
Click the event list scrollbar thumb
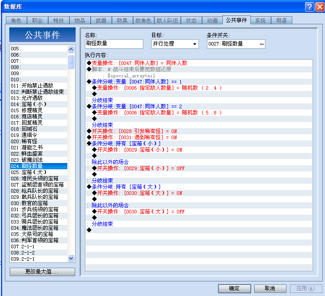[71, 62]
